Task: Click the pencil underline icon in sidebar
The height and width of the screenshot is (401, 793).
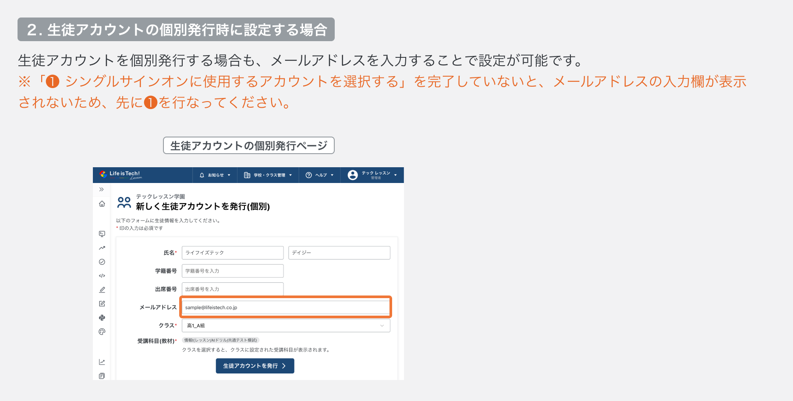Action: (102, 290)
